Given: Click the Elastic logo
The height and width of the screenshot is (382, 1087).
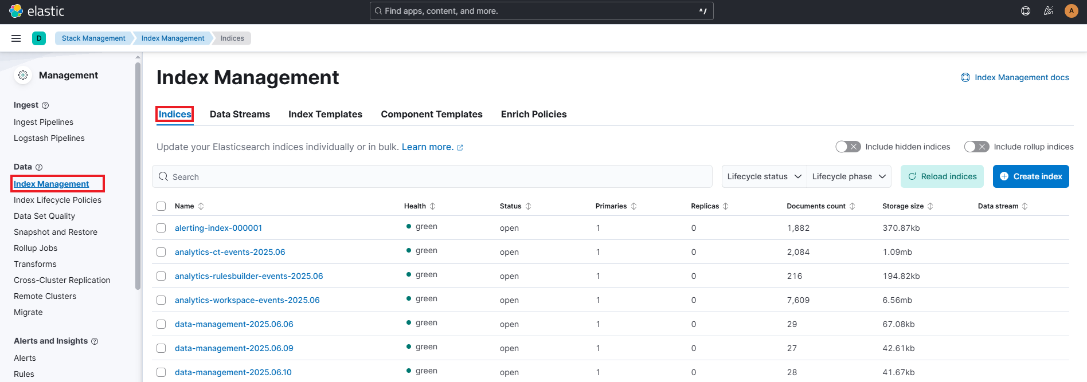Looking at the screenshot, I should pos(37,11).
